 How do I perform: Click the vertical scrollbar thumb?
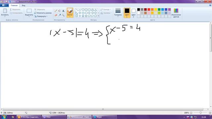pyautogui.click(x=211, y=38)
